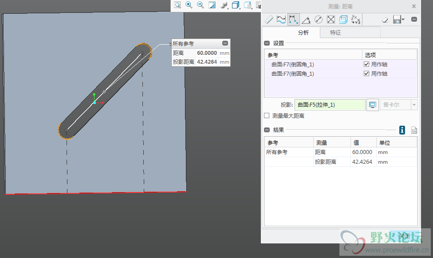This screenshot has width=433, height=258.
Task: Click the 投影 field showing 曲面:F5(拉伸_1)
Action: pyautogui.click(x=330, y=105)
